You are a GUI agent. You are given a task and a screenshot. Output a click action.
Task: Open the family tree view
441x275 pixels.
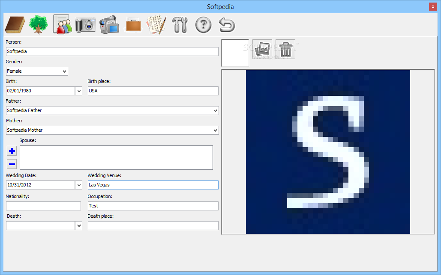(x=39, y=25)
